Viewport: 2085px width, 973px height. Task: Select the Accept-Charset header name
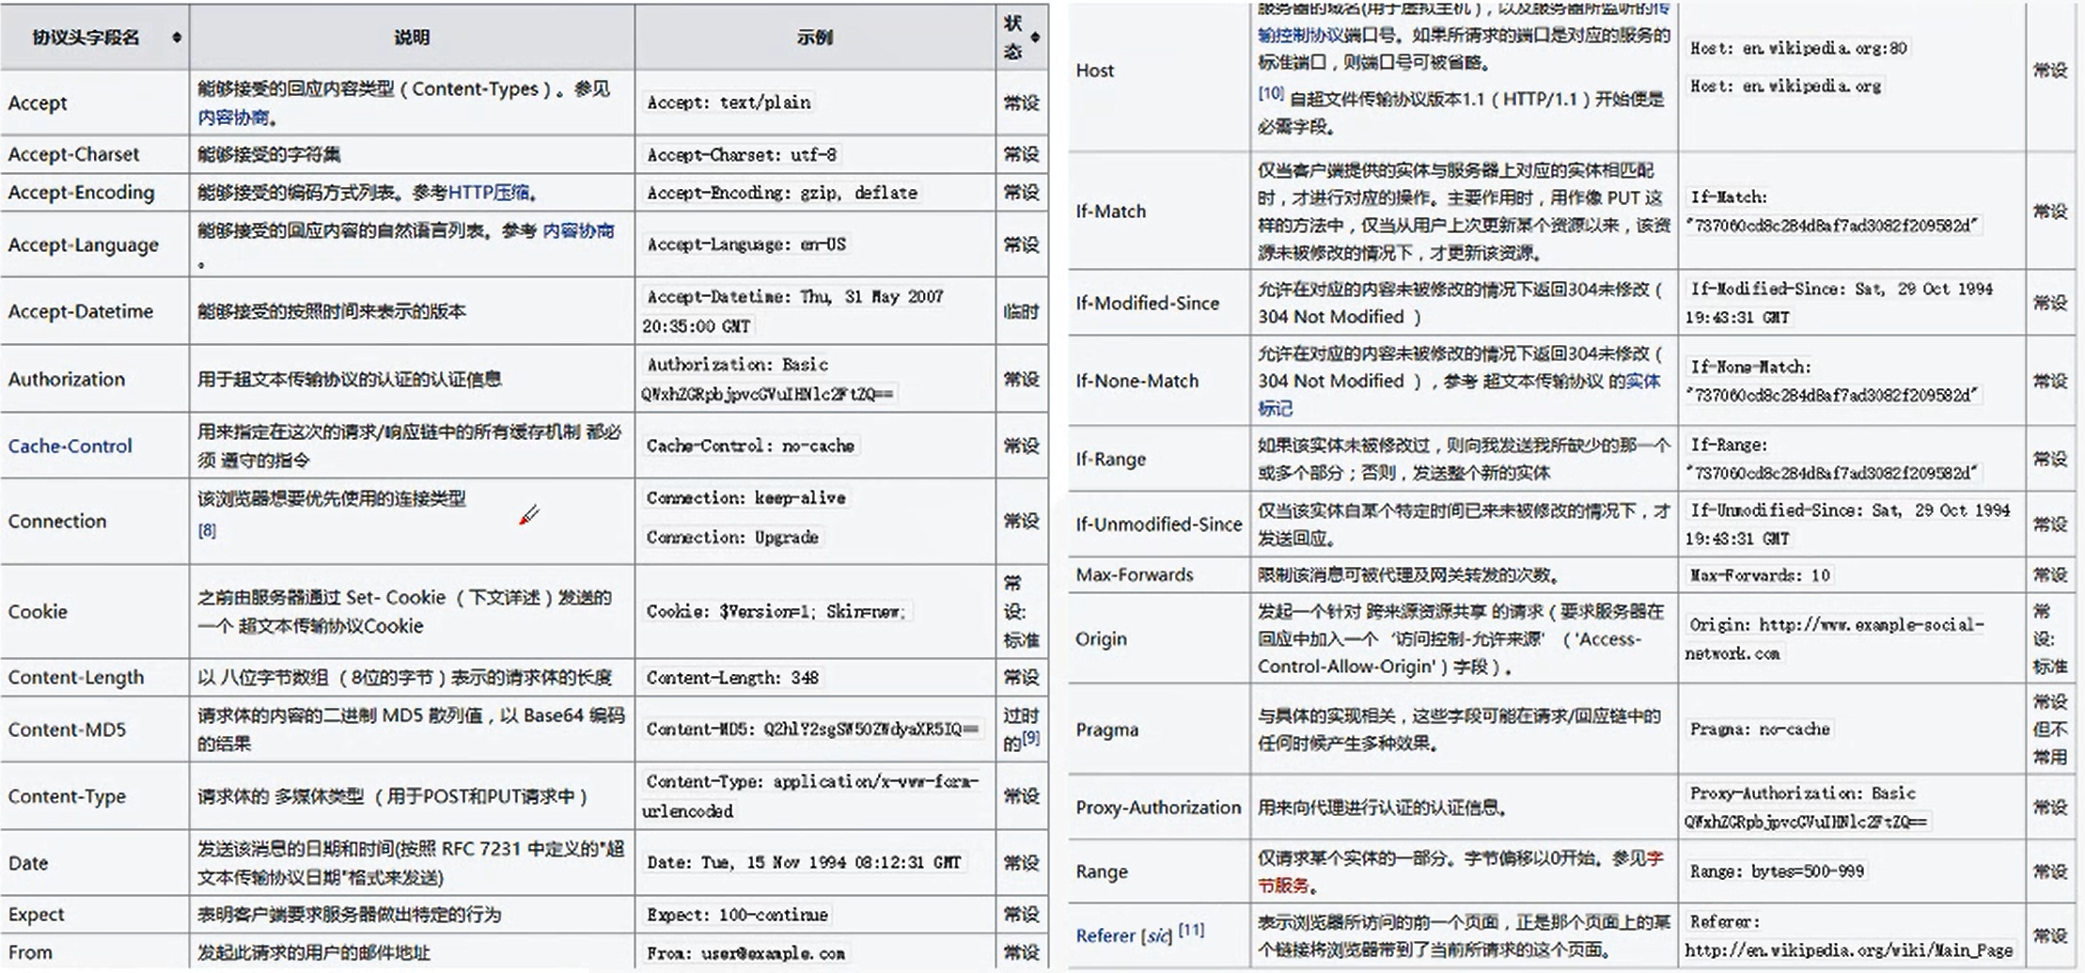(73, 154)
